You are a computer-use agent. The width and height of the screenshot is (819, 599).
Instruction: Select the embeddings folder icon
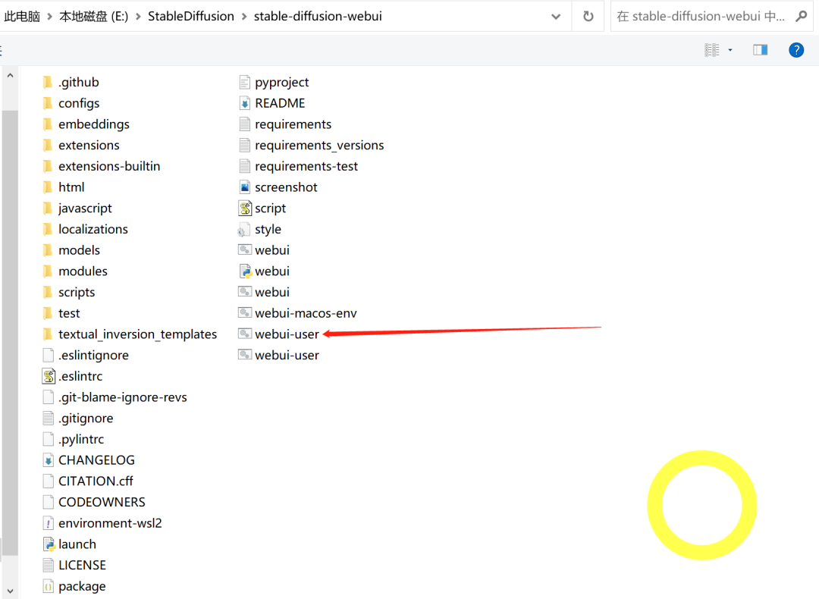[48, 124]
